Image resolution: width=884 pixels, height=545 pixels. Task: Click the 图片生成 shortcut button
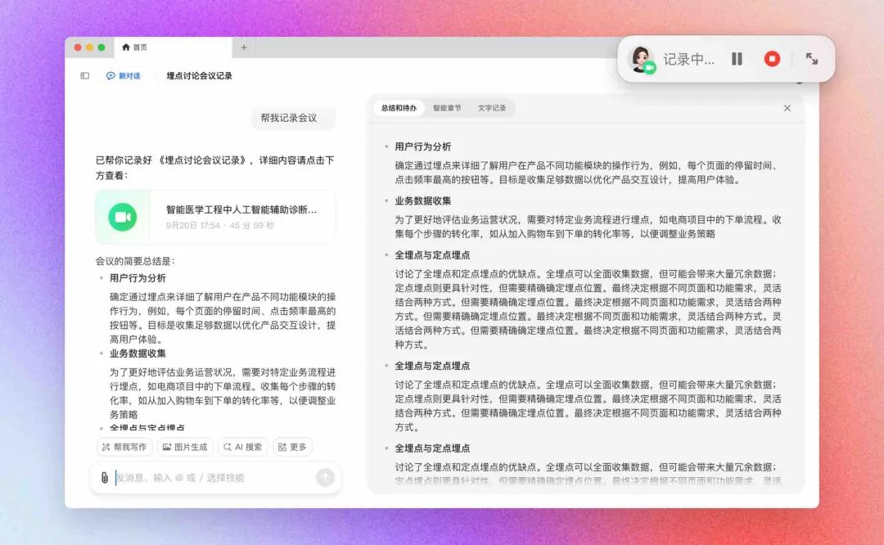tap(185, 447)
